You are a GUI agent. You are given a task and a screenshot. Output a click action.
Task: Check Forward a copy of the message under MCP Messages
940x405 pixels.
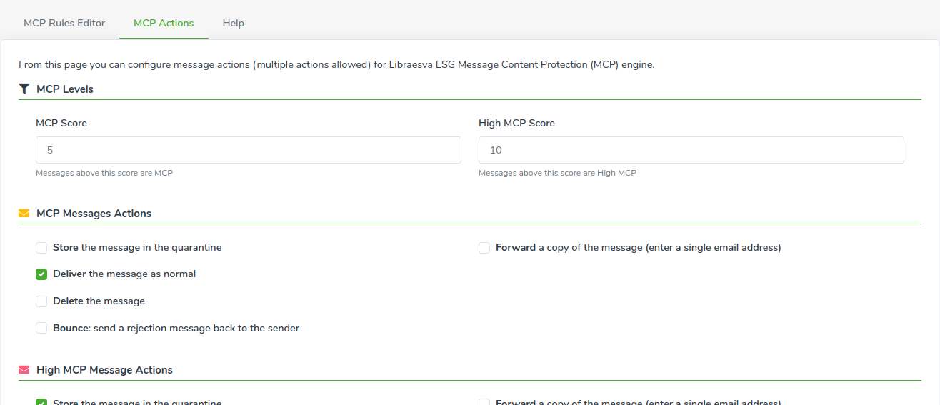tap(484, 248)
